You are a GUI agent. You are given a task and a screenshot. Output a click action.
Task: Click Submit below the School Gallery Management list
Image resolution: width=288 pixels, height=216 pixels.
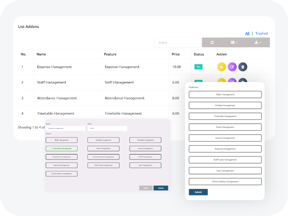[198, 192]
